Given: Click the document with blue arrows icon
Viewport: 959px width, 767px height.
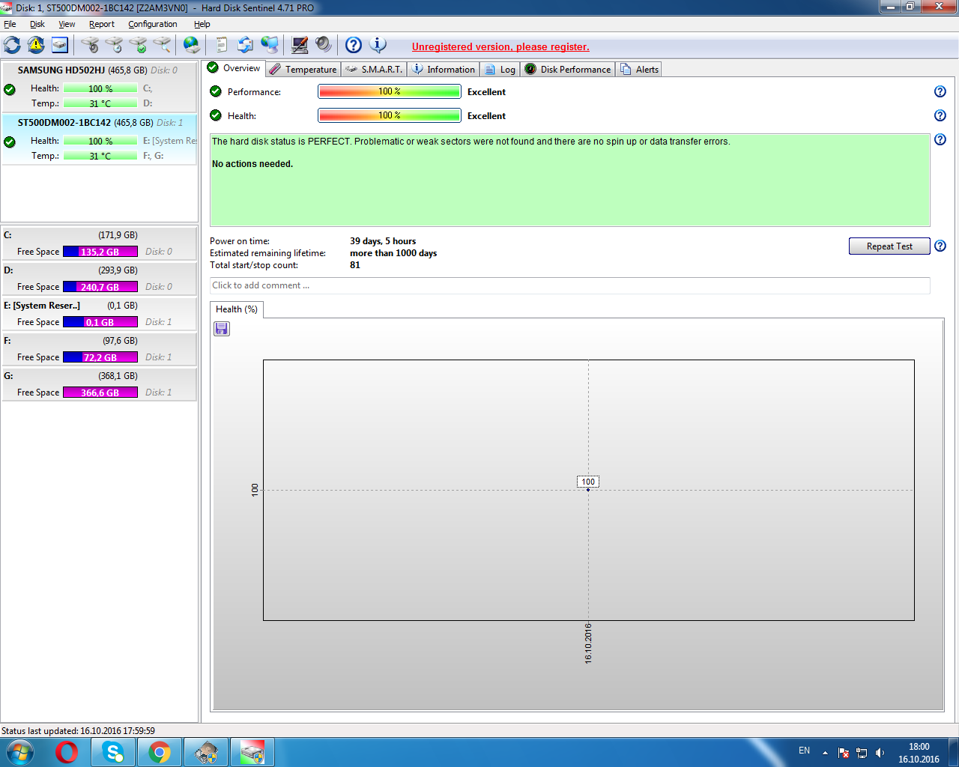Looking at the screenshot, I should (245, 45).
